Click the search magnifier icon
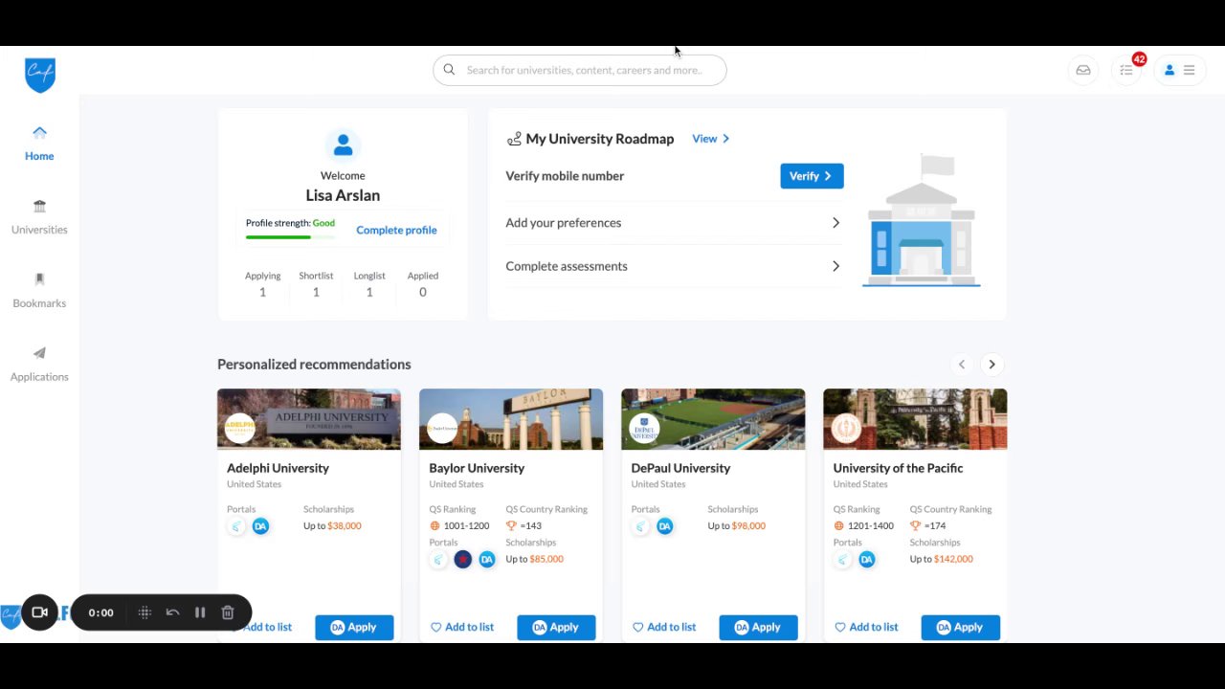 449,70
